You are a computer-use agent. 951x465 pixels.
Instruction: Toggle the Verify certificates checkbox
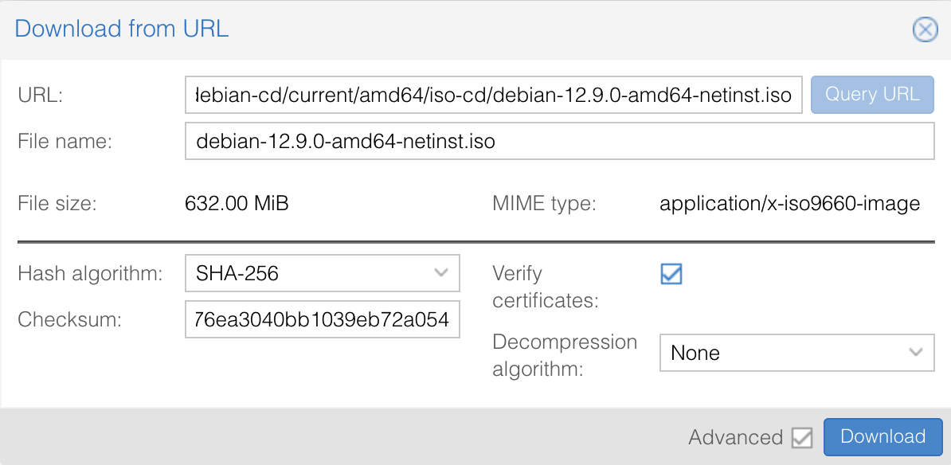coord(671,274)
